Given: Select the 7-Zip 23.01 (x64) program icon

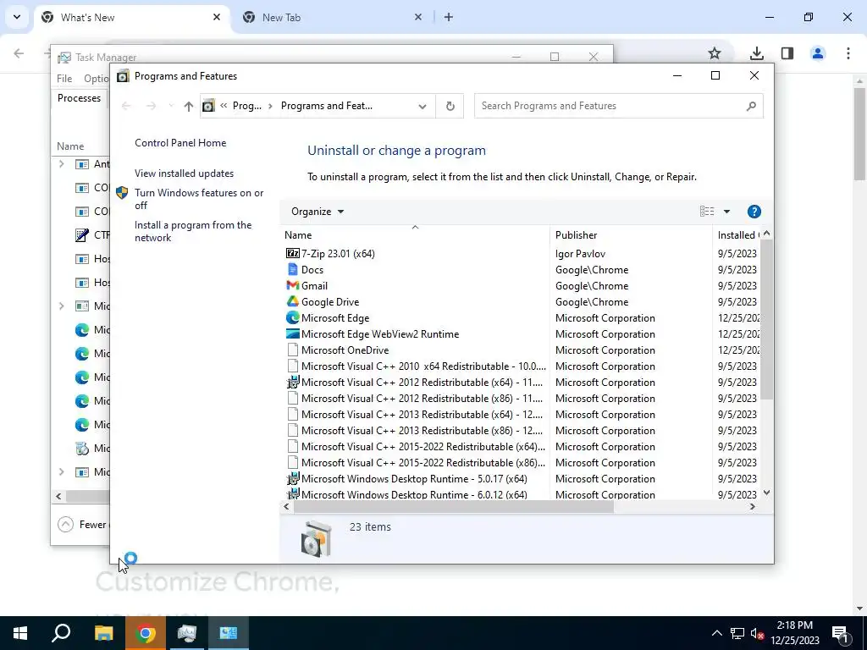Looking at the screenshot, I should click(292, 254).
